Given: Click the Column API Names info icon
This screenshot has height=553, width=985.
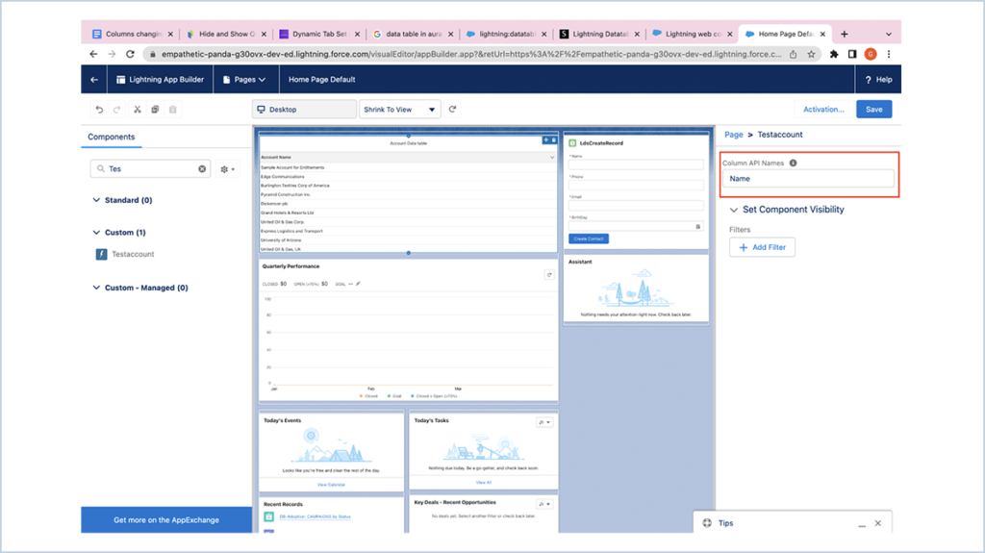Looking at the screenshot, I should (x=794, y=163).
